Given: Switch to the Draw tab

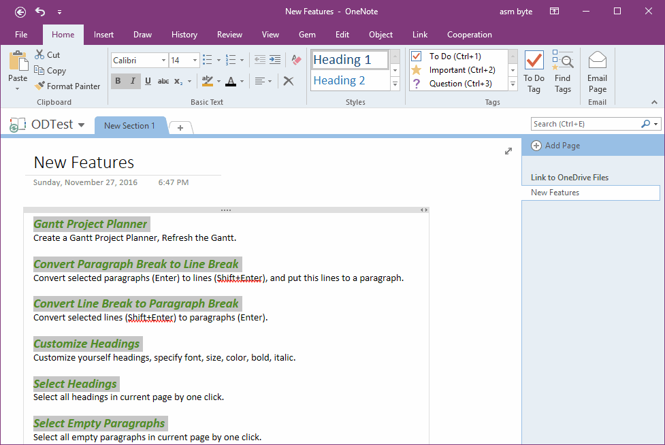Looking at the screenshot, I should pos(142,35).
